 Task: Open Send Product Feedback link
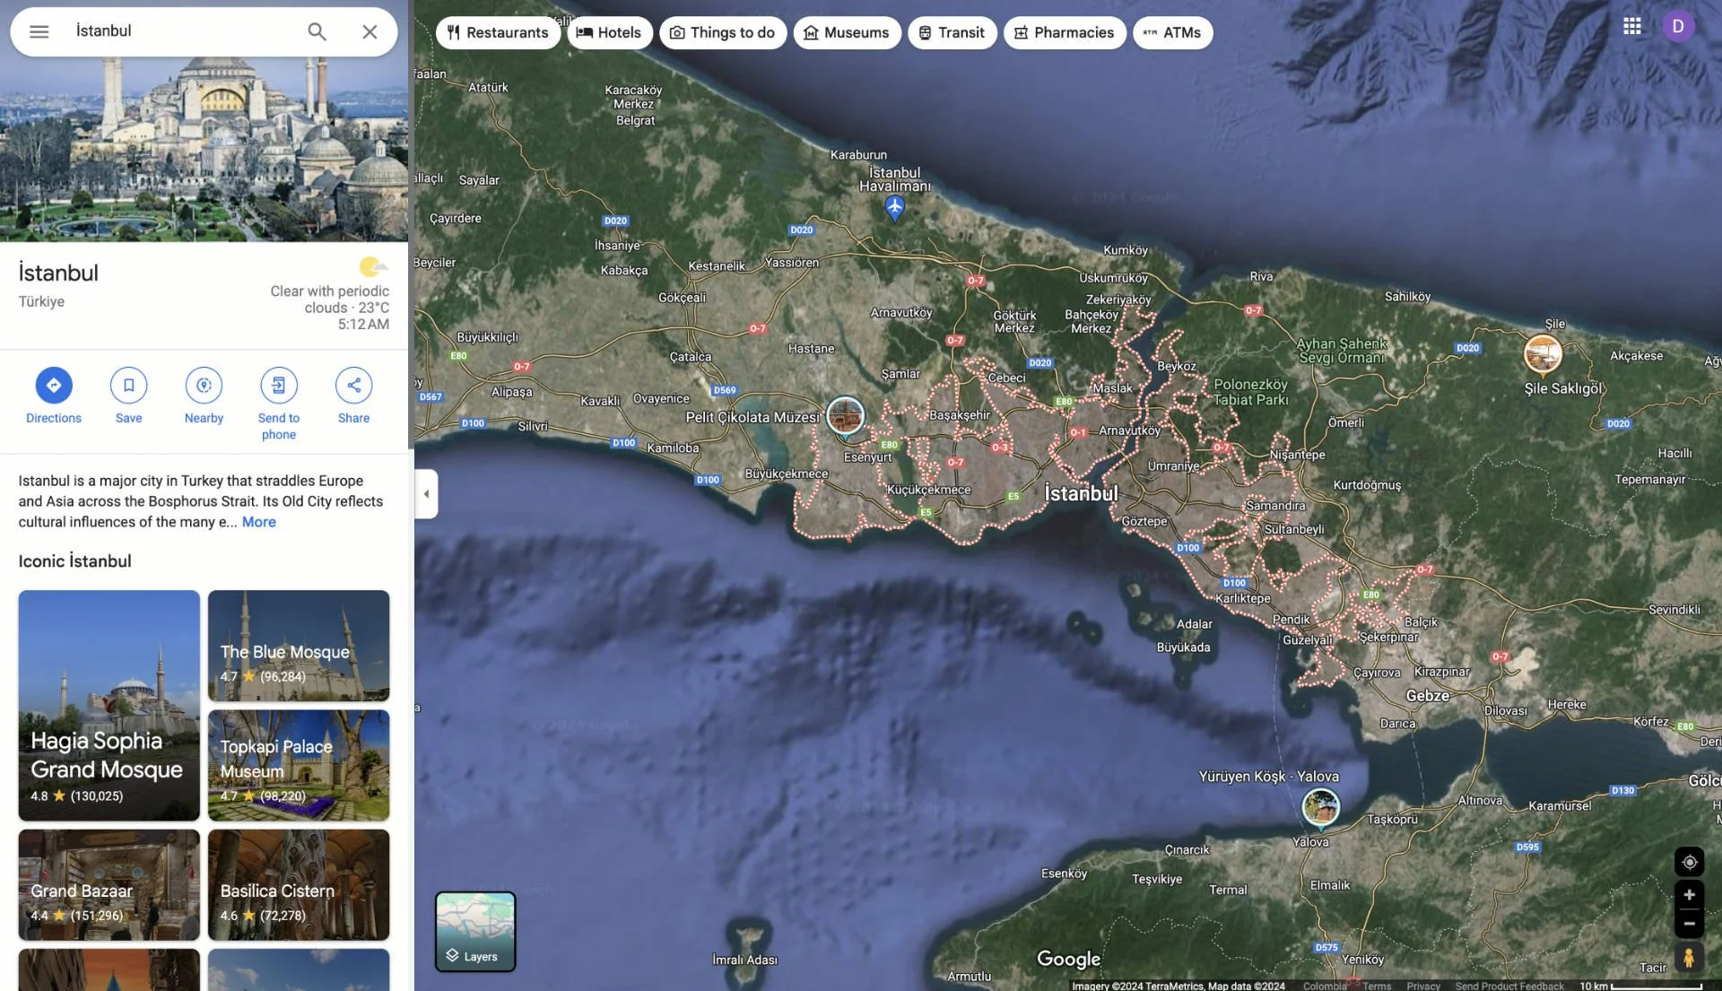click(1509, 986)
